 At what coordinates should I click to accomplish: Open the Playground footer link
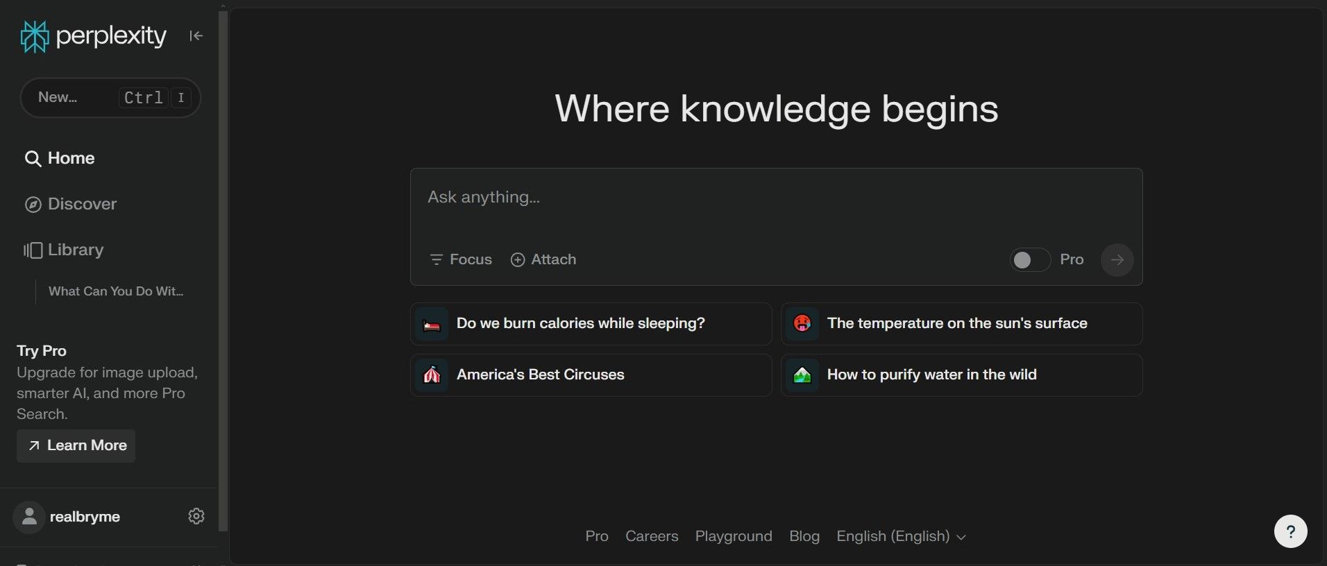[x=733, y=536]
